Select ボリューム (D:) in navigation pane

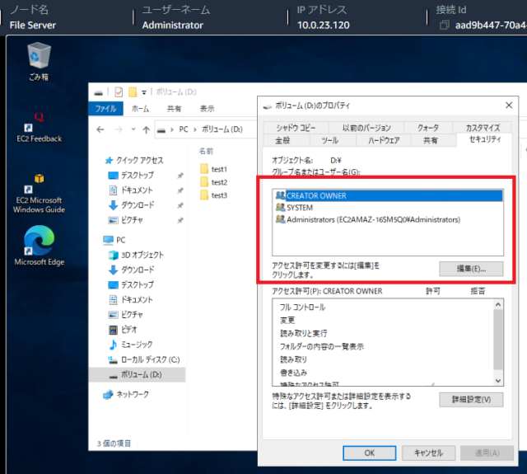click(138, 374)
